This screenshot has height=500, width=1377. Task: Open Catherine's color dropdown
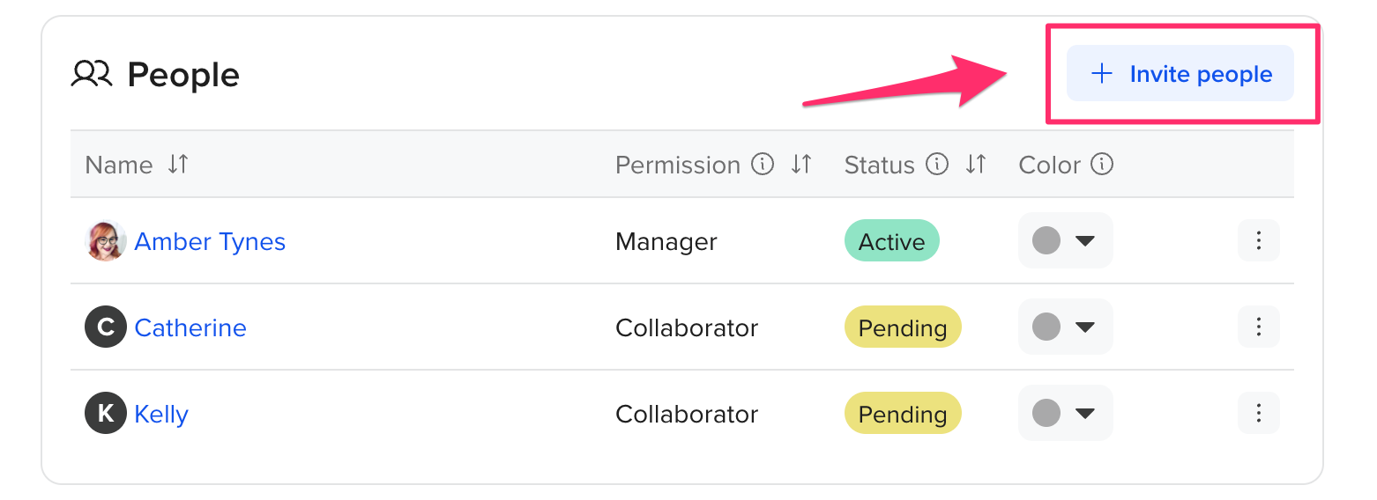click(x=1065, y=327)
